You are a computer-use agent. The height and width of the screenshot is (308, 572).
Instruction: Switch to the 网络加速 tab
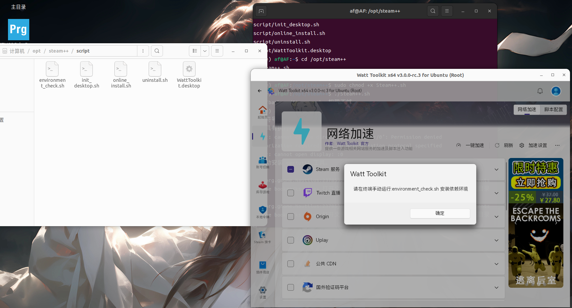527,109
